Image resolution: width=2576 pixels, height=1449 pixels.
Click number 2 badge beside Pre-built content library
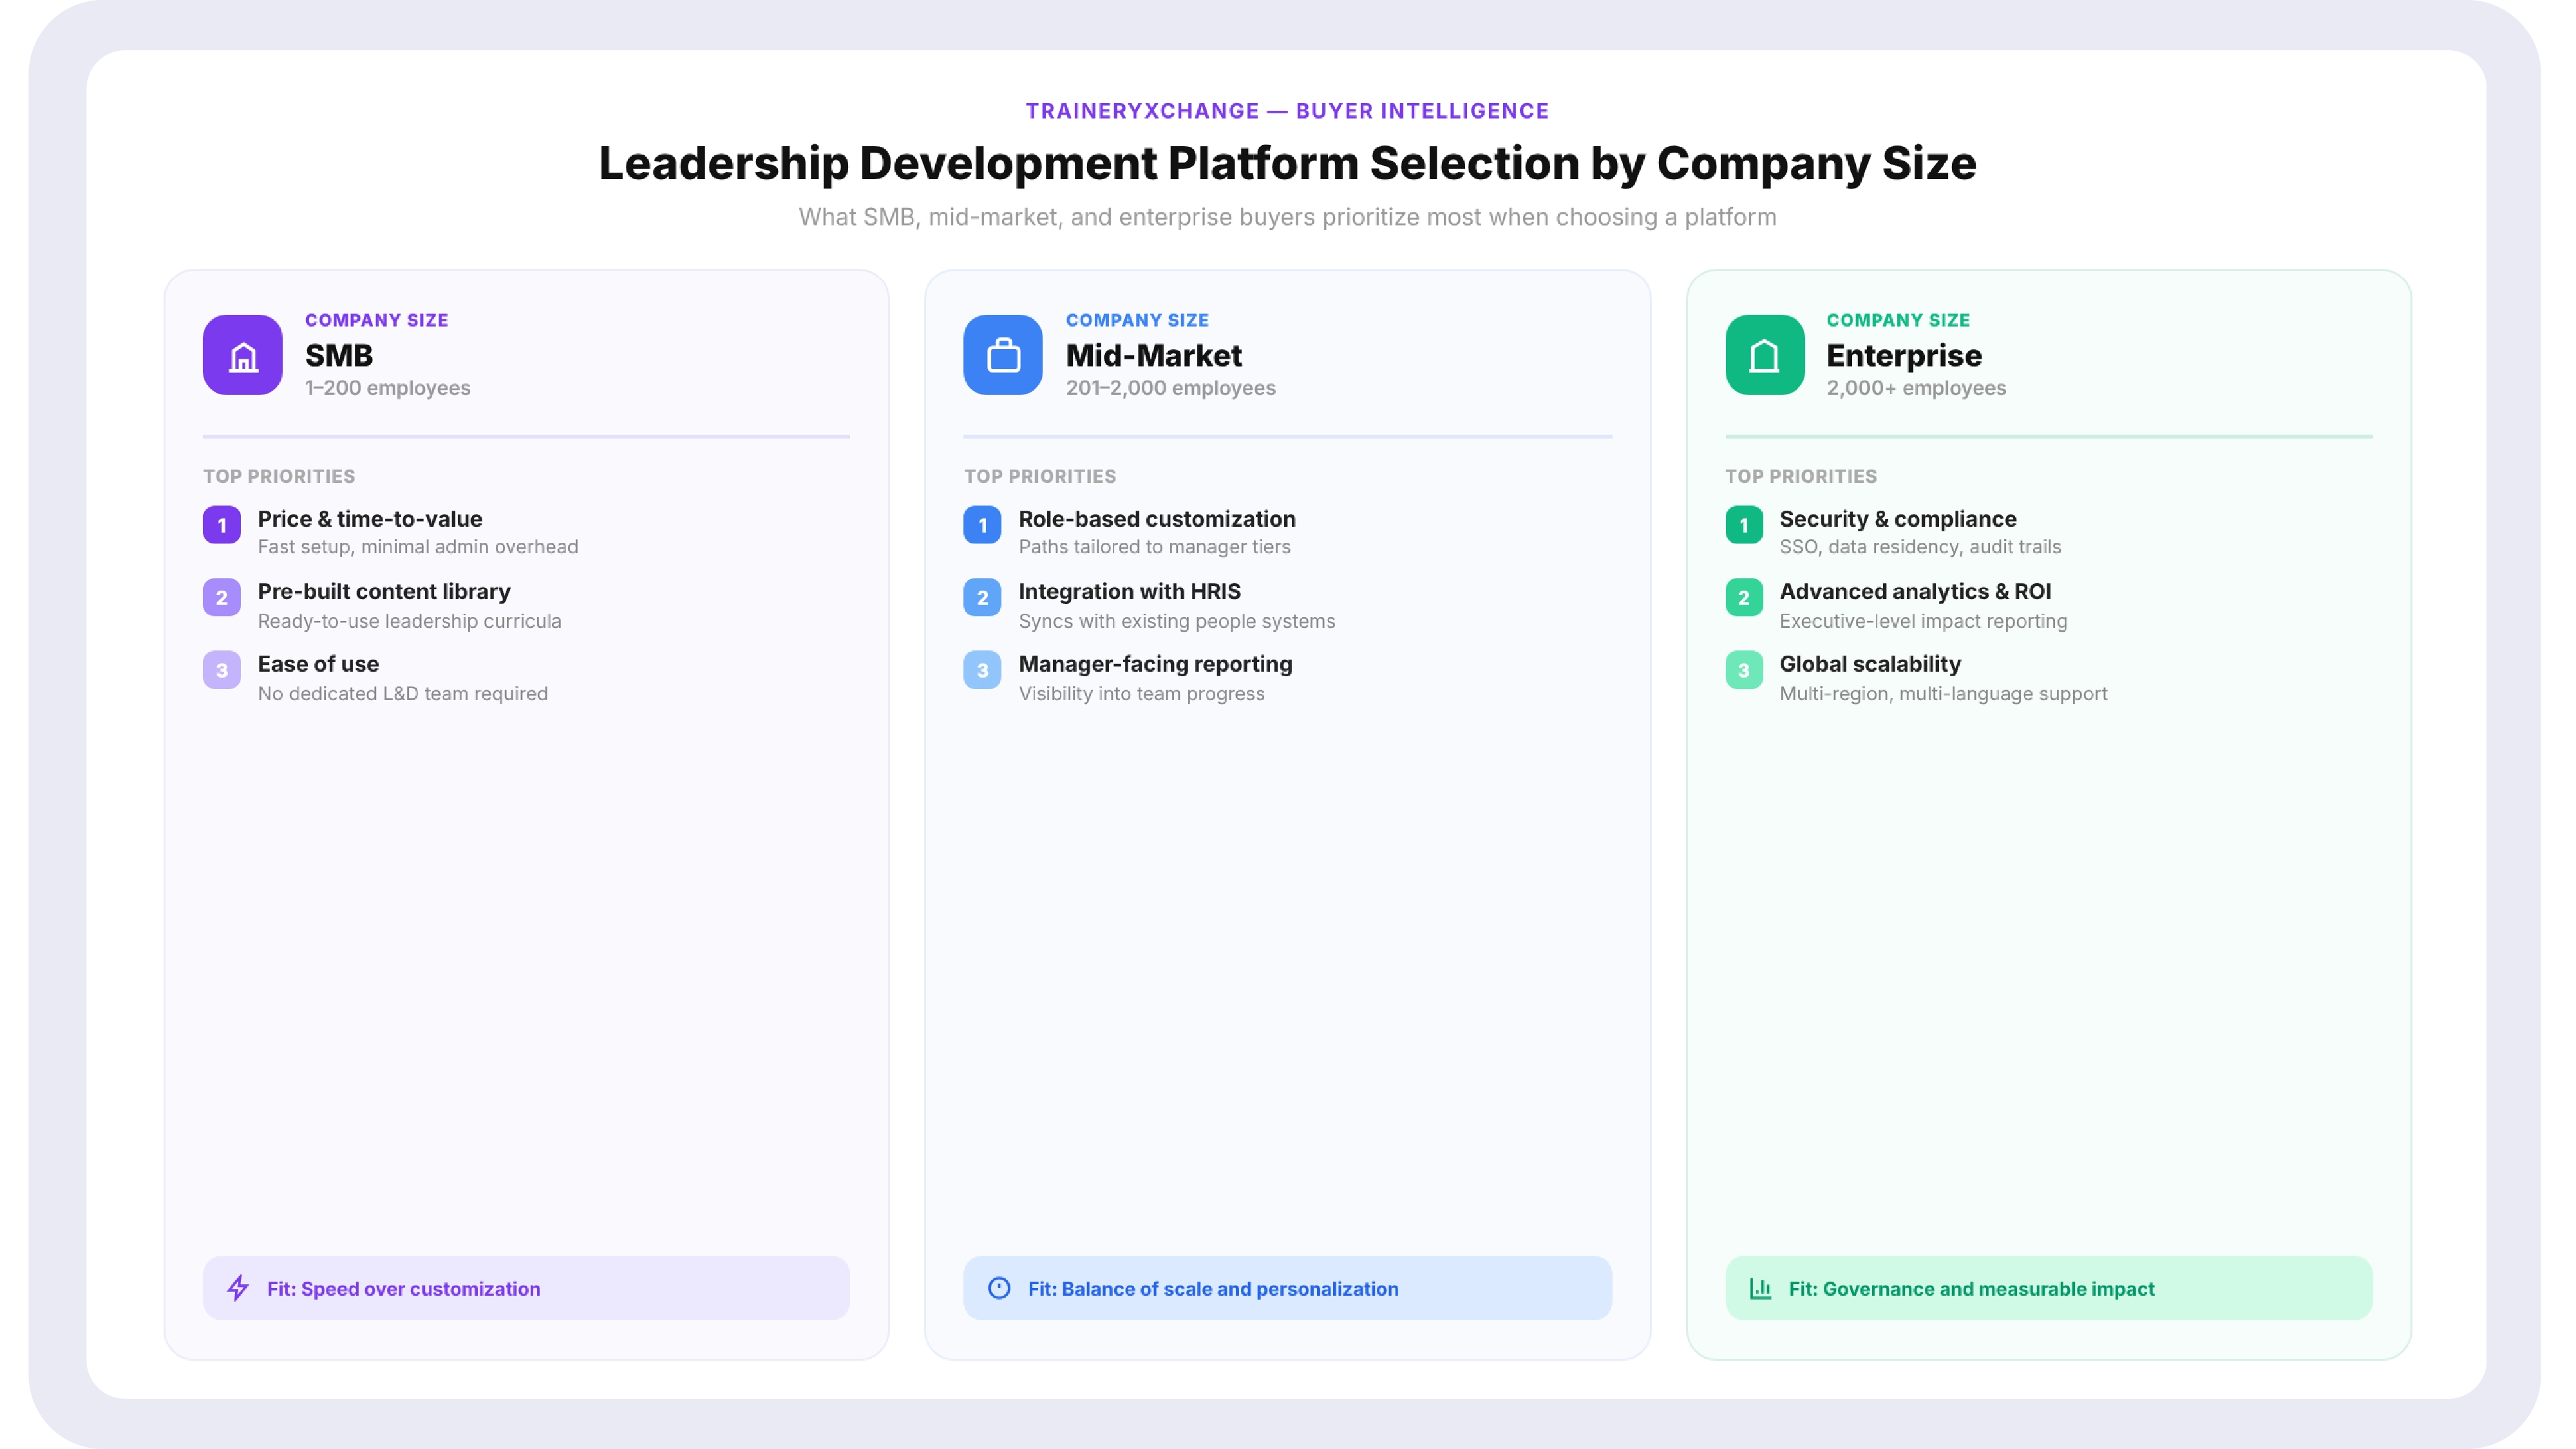(222, 598)
